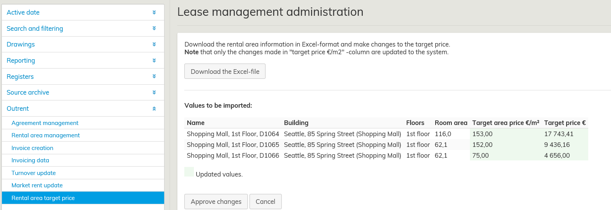Download the Excel-file
The image size is (611, 210).
(225, 72)
